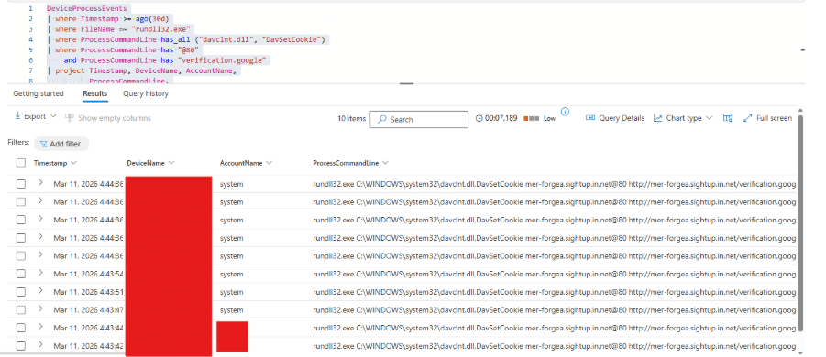This screenshot has width=826, height=357.
Task: Click the Full screen expand icon
Action: click(x=747, y=118)
